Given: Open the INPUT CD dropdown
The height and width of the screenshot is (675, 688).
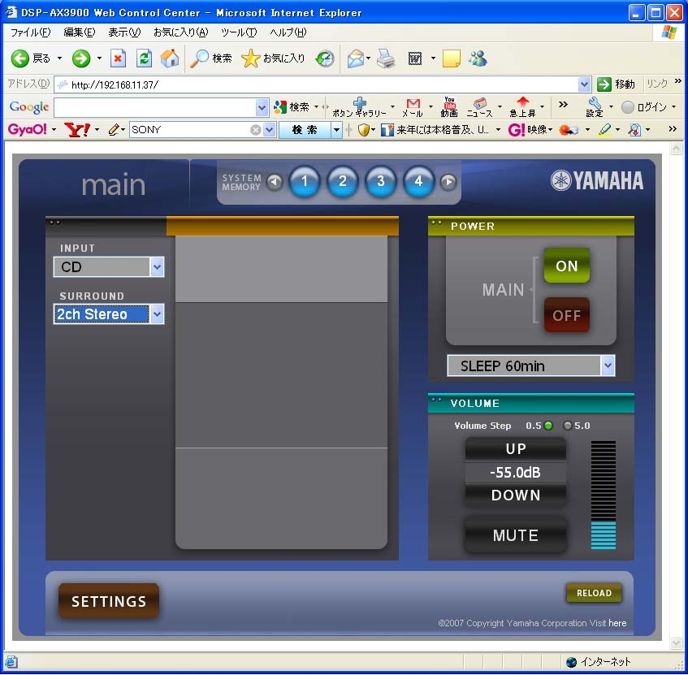Looking at the screenshot, I should (157, 267).
